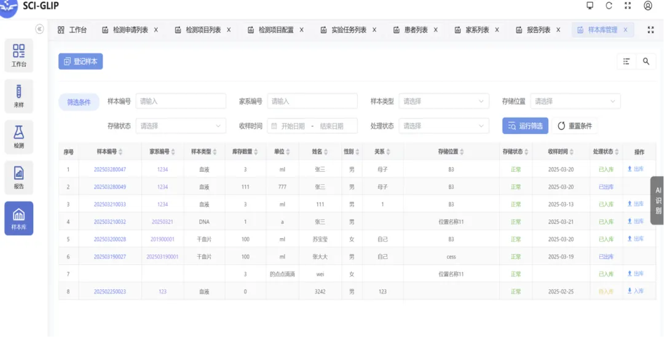Open family link 201900001
Image resolution: width=664 pixels, height=337 pixels.
coord(162,239)
